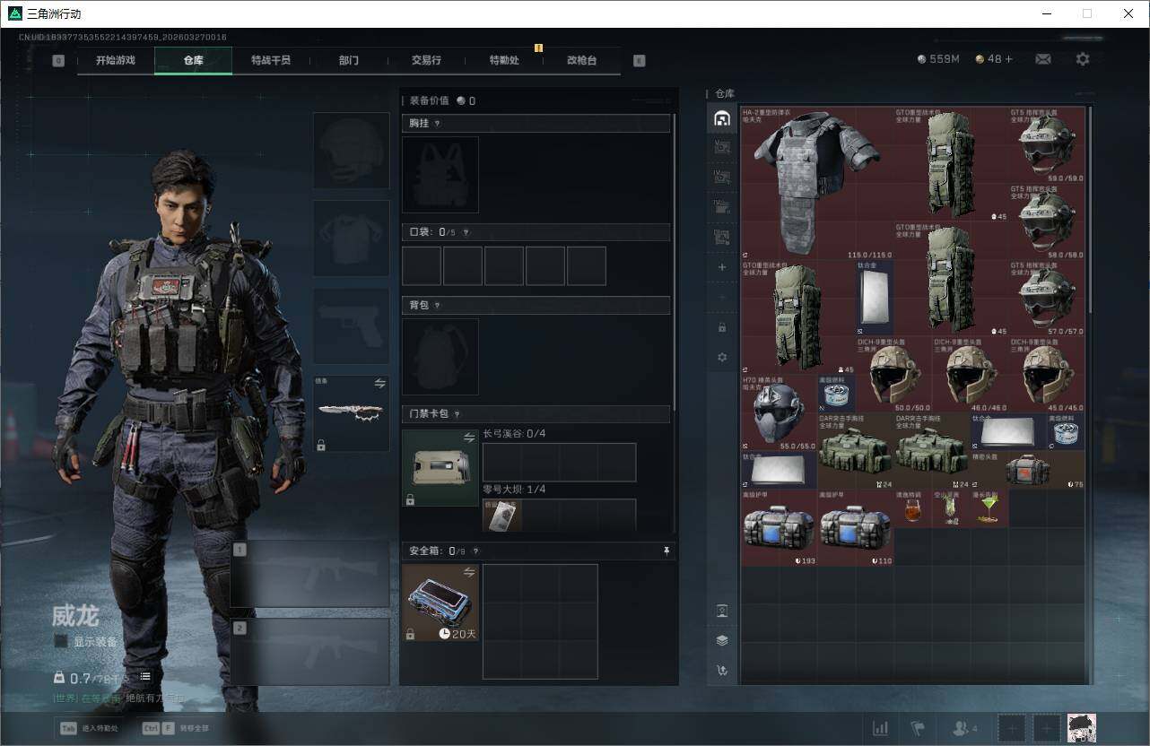The image size is (1150, 746).
Task: Click the empty 胸挂 chest rig slot
Action: pyautogui.click(x=440, y=175)
